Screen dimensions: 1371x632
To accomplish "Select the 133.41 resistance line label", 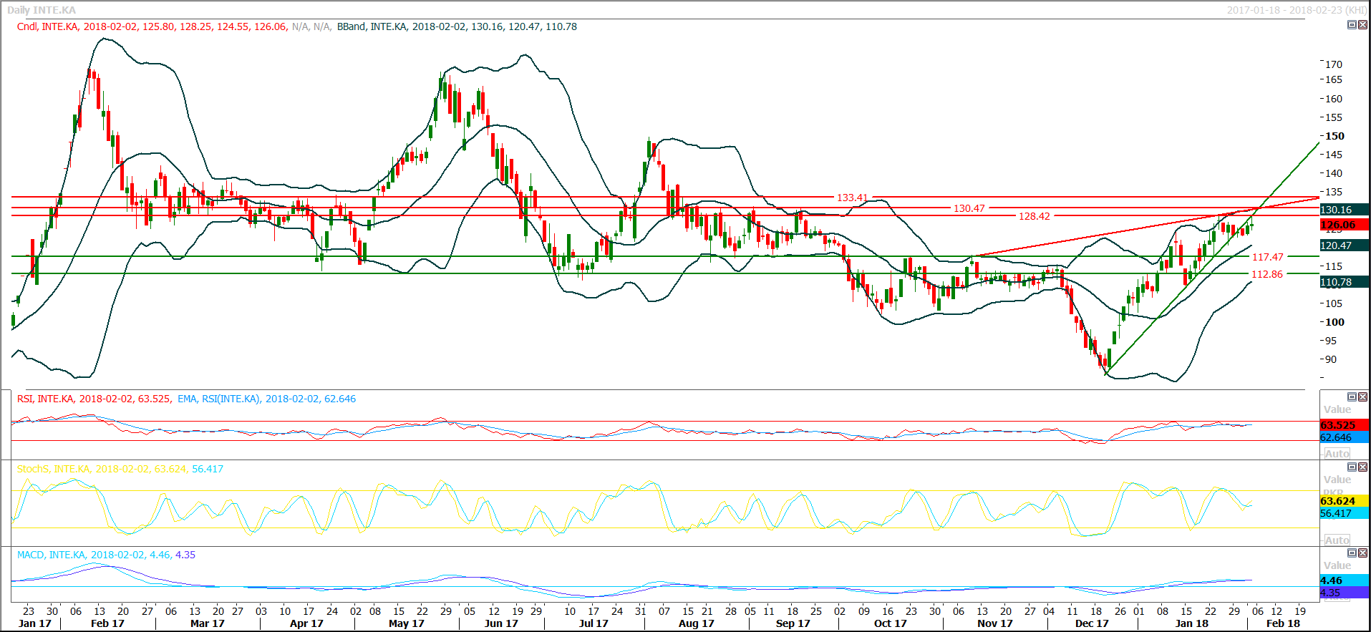I will tap(852, 198).
